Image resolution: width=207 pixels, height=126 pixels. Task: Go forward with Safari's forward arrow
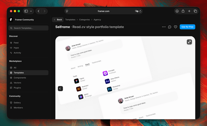tap(45, 11)
